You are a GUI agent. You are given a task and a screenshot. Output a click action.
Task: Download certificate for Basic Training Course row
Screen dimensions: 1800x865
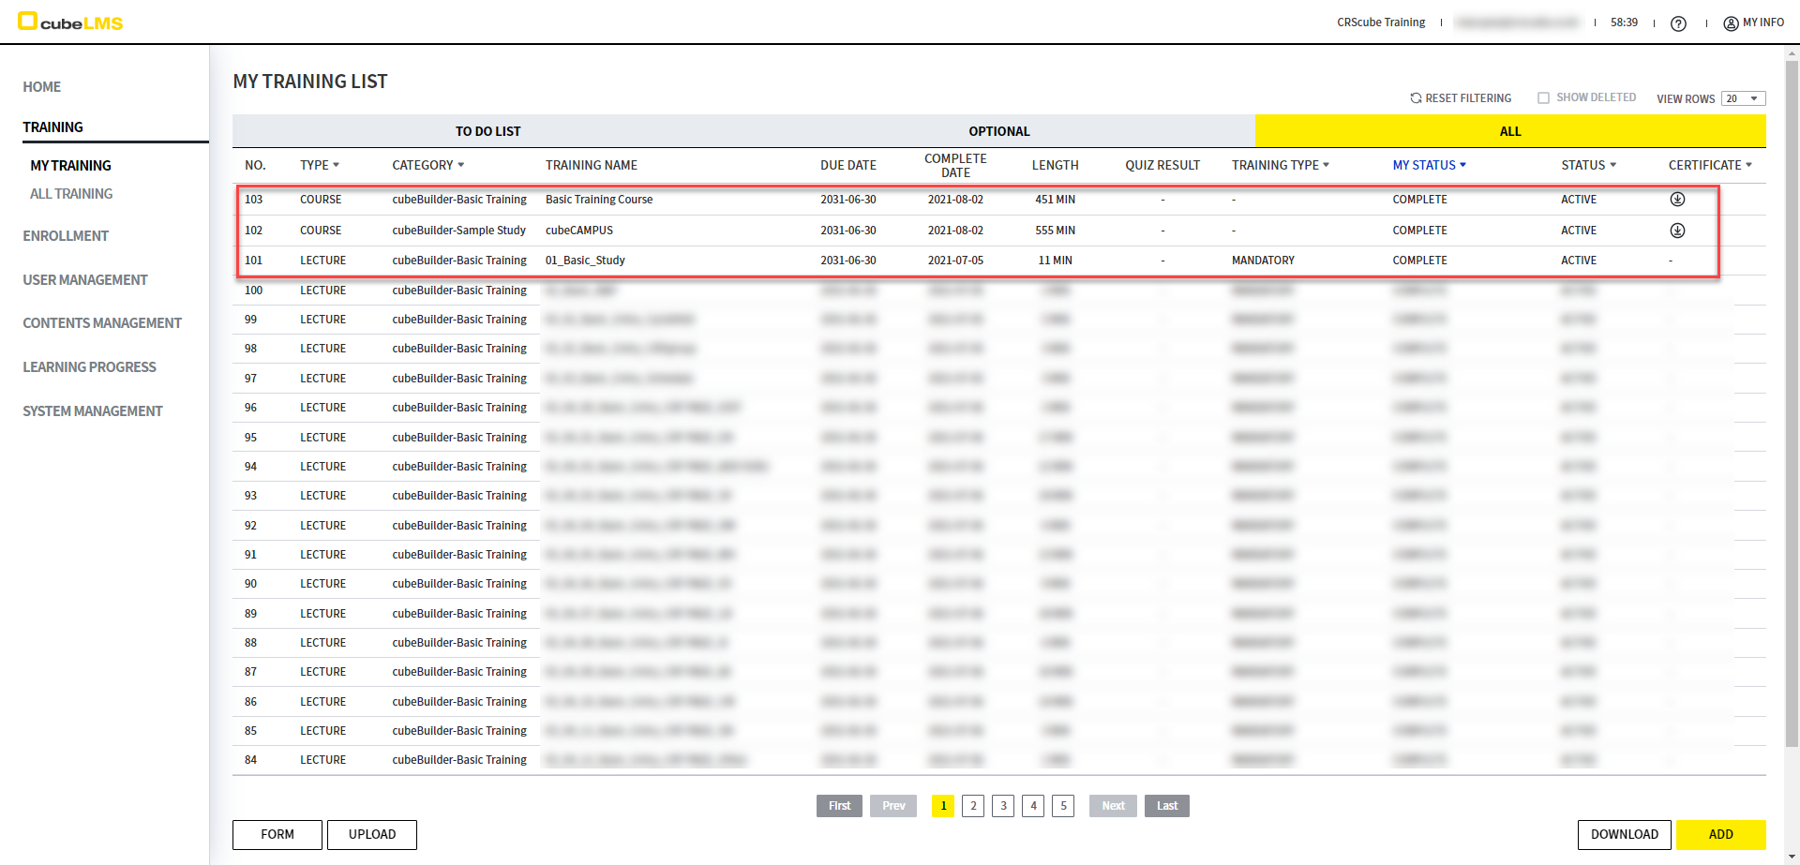(1677, 200)
